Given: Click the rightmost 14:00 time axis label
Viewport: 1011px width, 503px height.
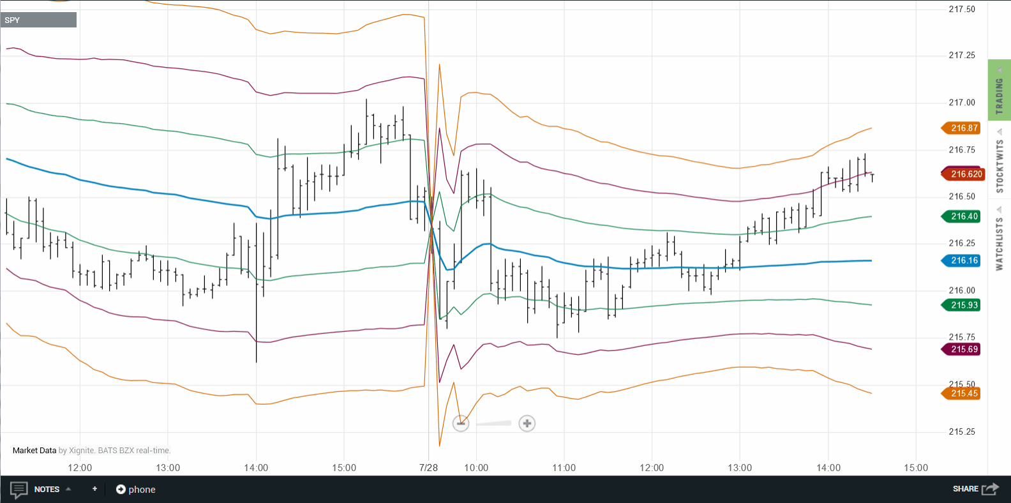Looking at the screenshot, I should coord(828,467).
